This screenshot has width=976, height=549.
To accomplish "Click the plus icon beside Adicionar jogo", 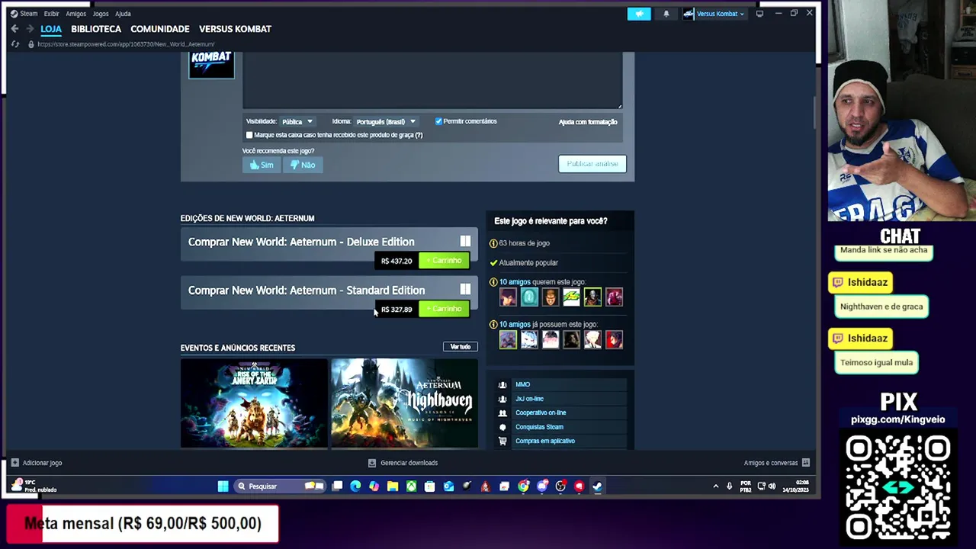I will pos(14,463).
